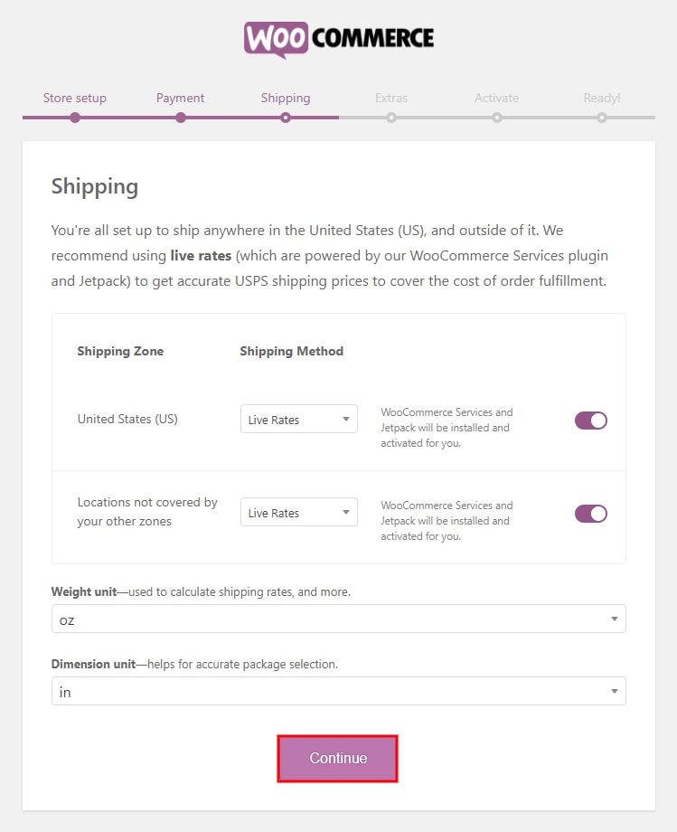The width and height of the screenshot is (677, 832).
Task: Open United States Live Rates dropdown
Action: pos(299,420)
